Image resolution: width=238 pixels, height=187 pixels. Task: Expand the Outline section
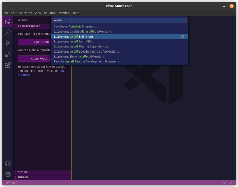(23, 172)
